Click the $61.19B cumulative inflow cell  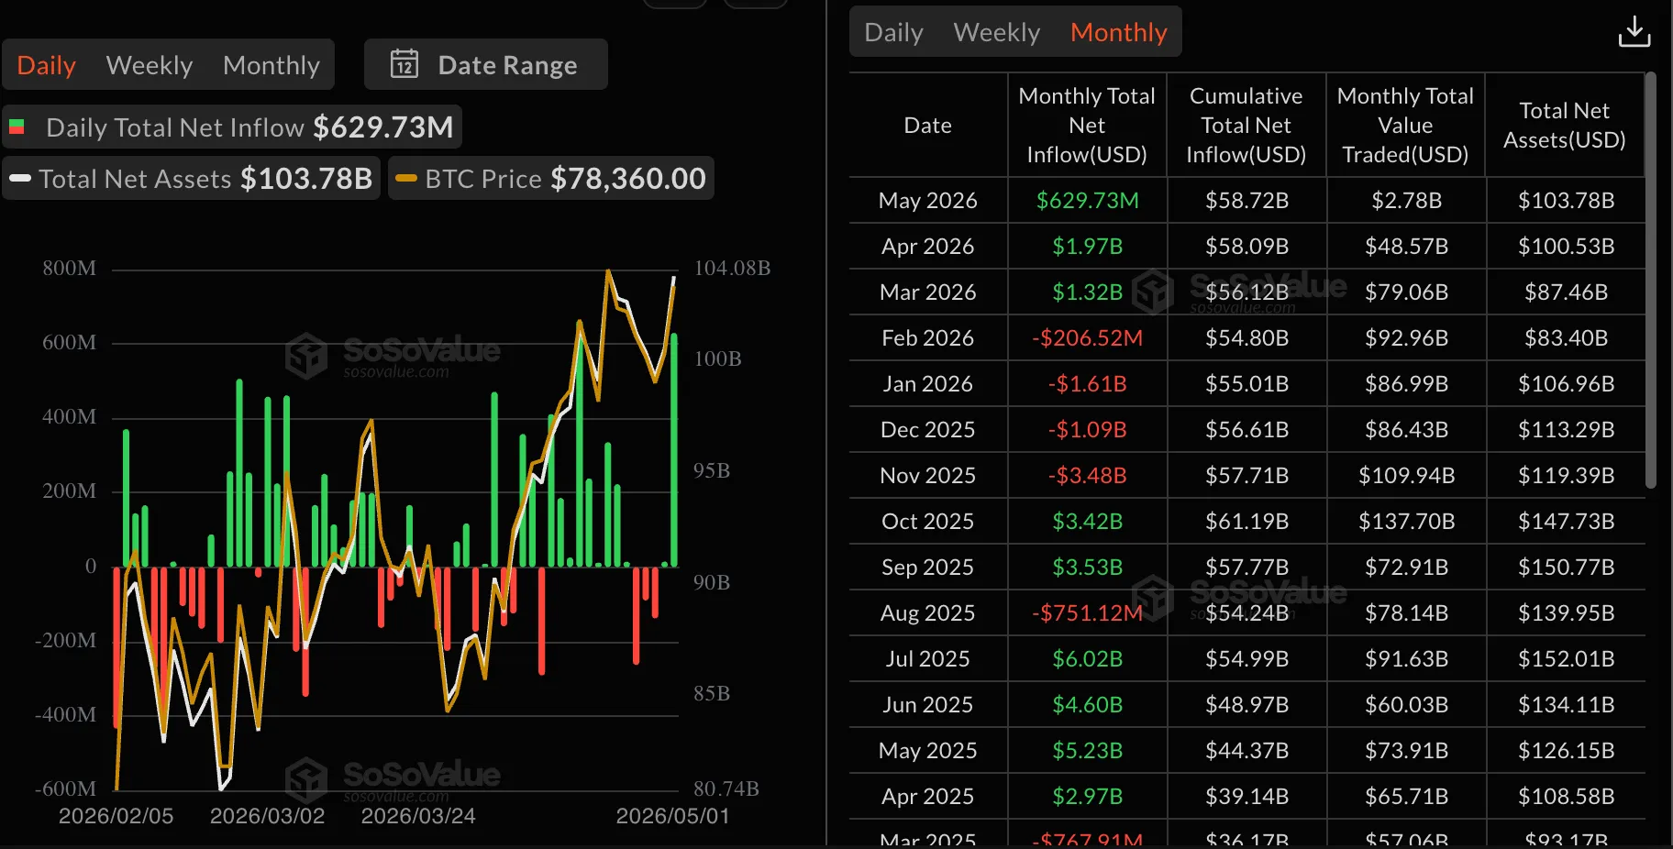point(1246,521)
